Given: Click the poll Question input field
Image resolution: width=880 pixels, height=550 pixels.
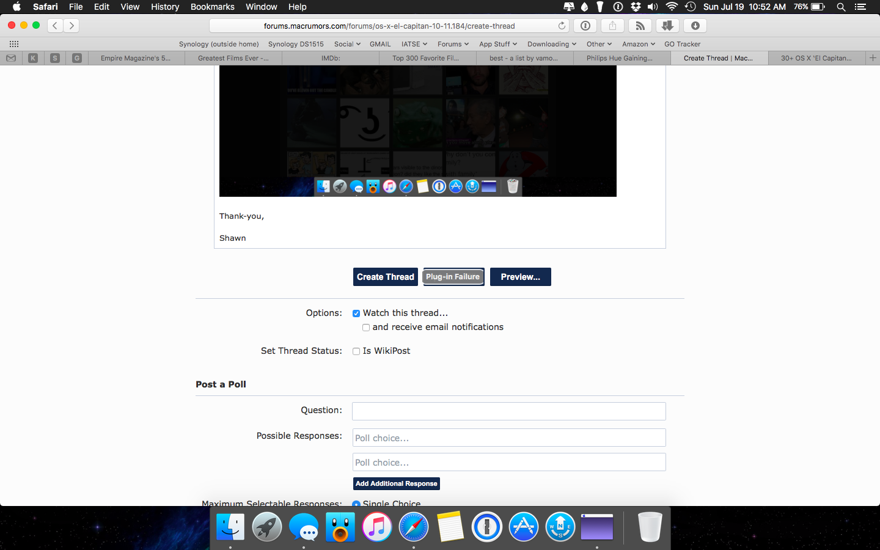Looking at the screenshot, I should point(509,411).
